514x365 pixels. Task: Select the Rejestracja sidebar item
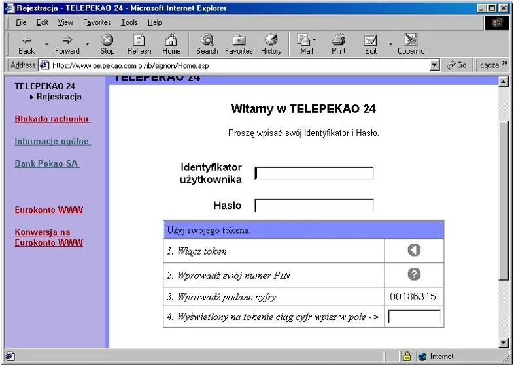tap(59, 97)
